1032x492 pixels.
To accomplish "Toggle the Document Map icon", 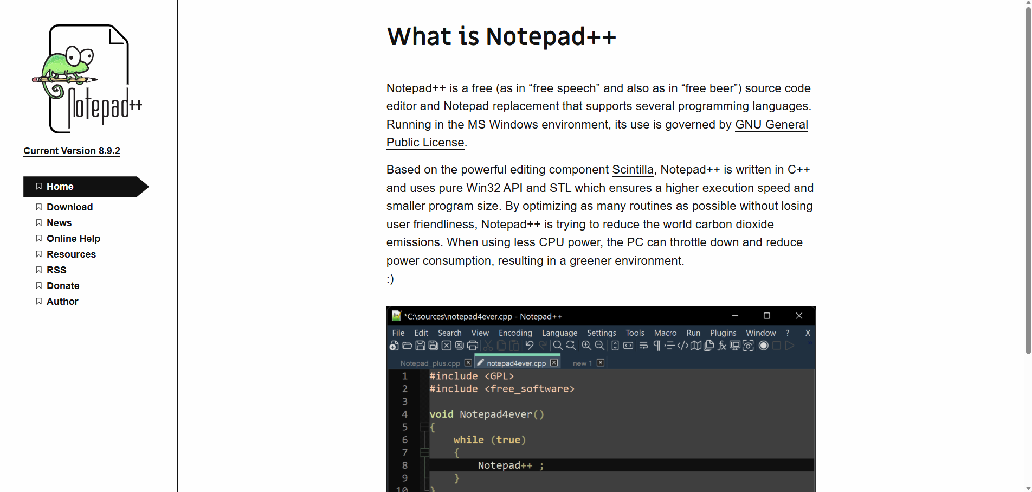I will pos(696,346).
